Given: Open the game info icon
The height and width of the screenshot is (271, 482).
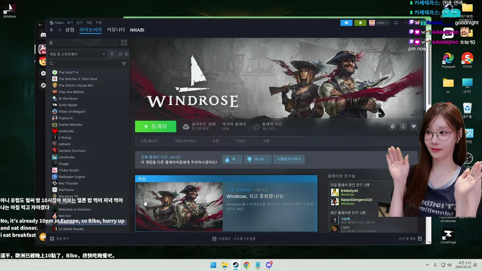Looking at the screenshot, I should [x=403, y=126].
